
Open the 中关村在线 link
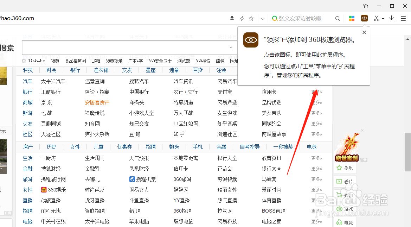[53, 221]
